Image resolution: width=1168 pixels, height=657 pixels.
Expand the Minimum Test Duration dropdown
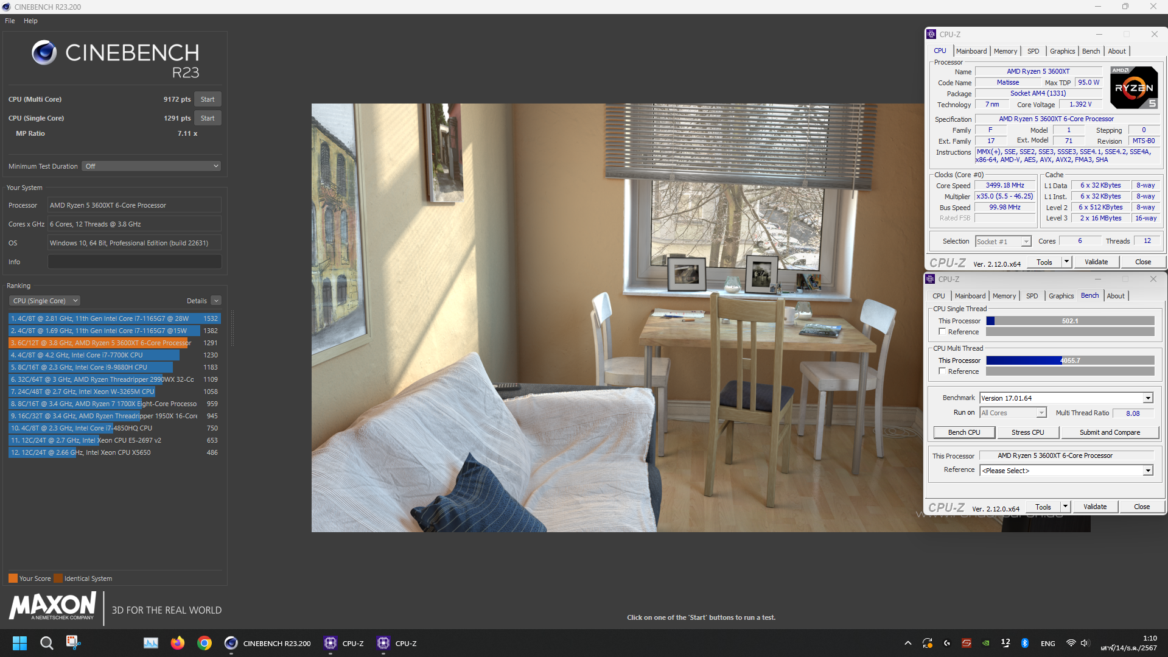coord(151,166)
